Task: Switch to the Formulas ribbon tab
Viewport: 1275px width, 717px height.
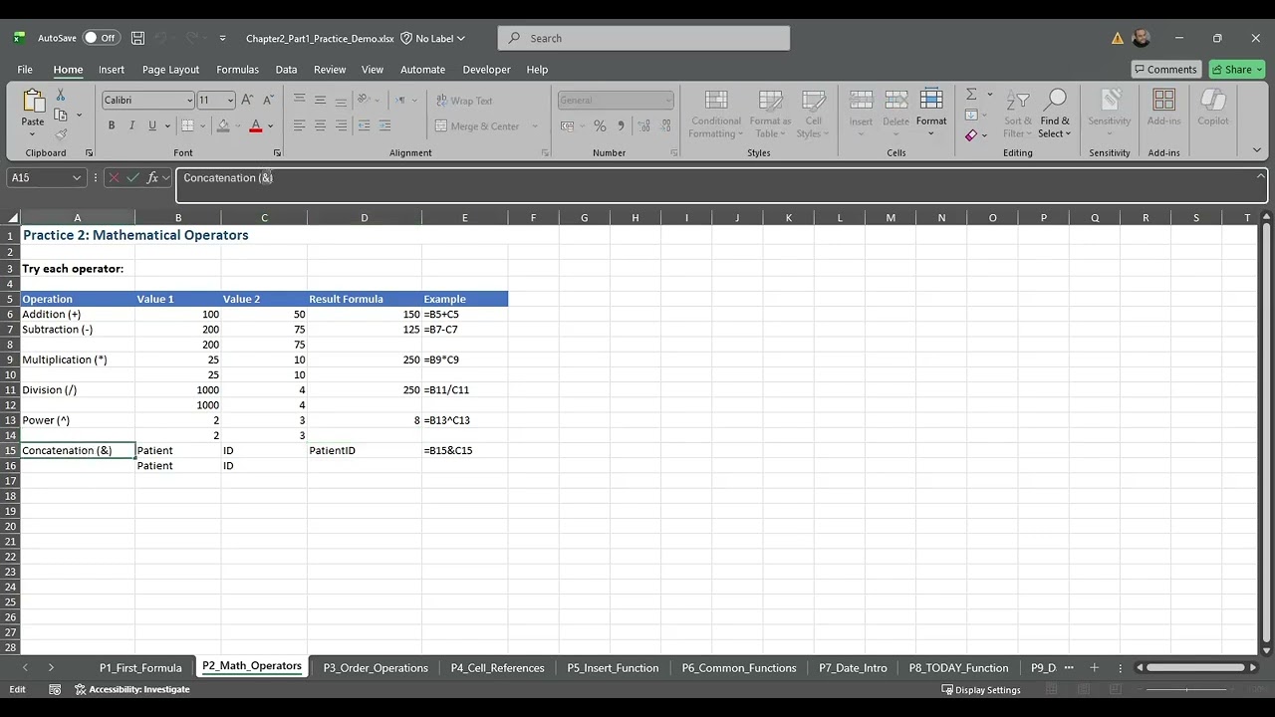Action: 237,70
